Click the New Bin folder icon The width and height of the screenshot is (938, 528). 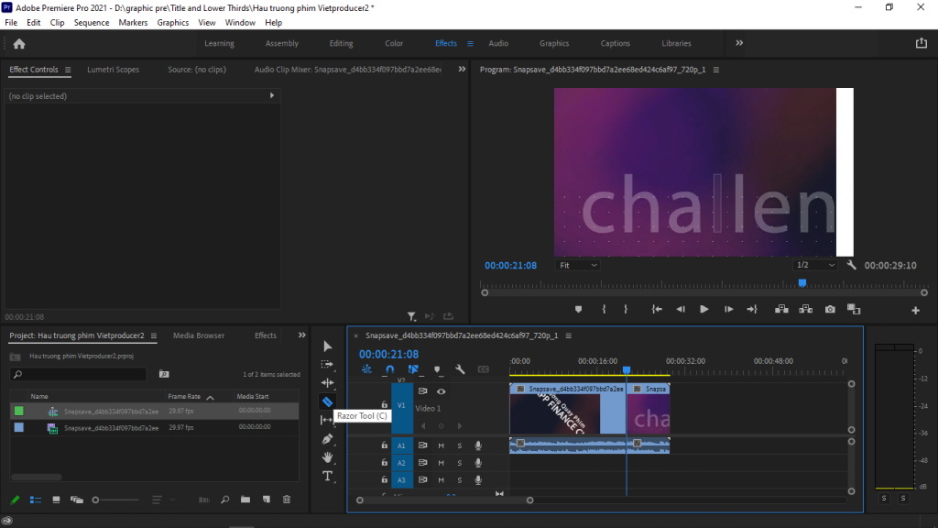tap(245, 500)
